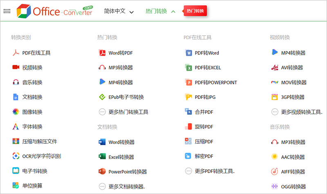Click the 合并PDF merge icon
Image resolution: width=327 pixels, height=194 pixels.
coord(188,111)
